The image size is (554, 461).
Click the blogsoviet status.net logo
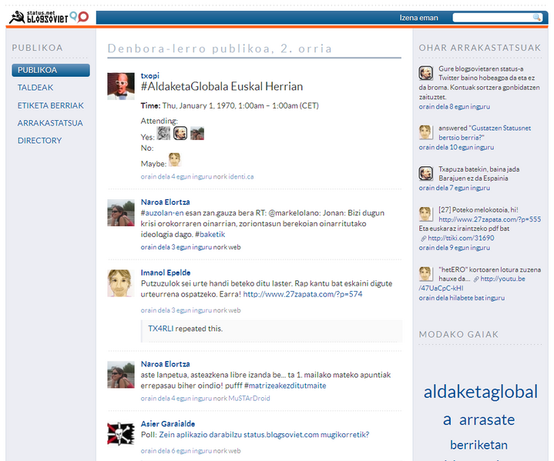(48, 15)
